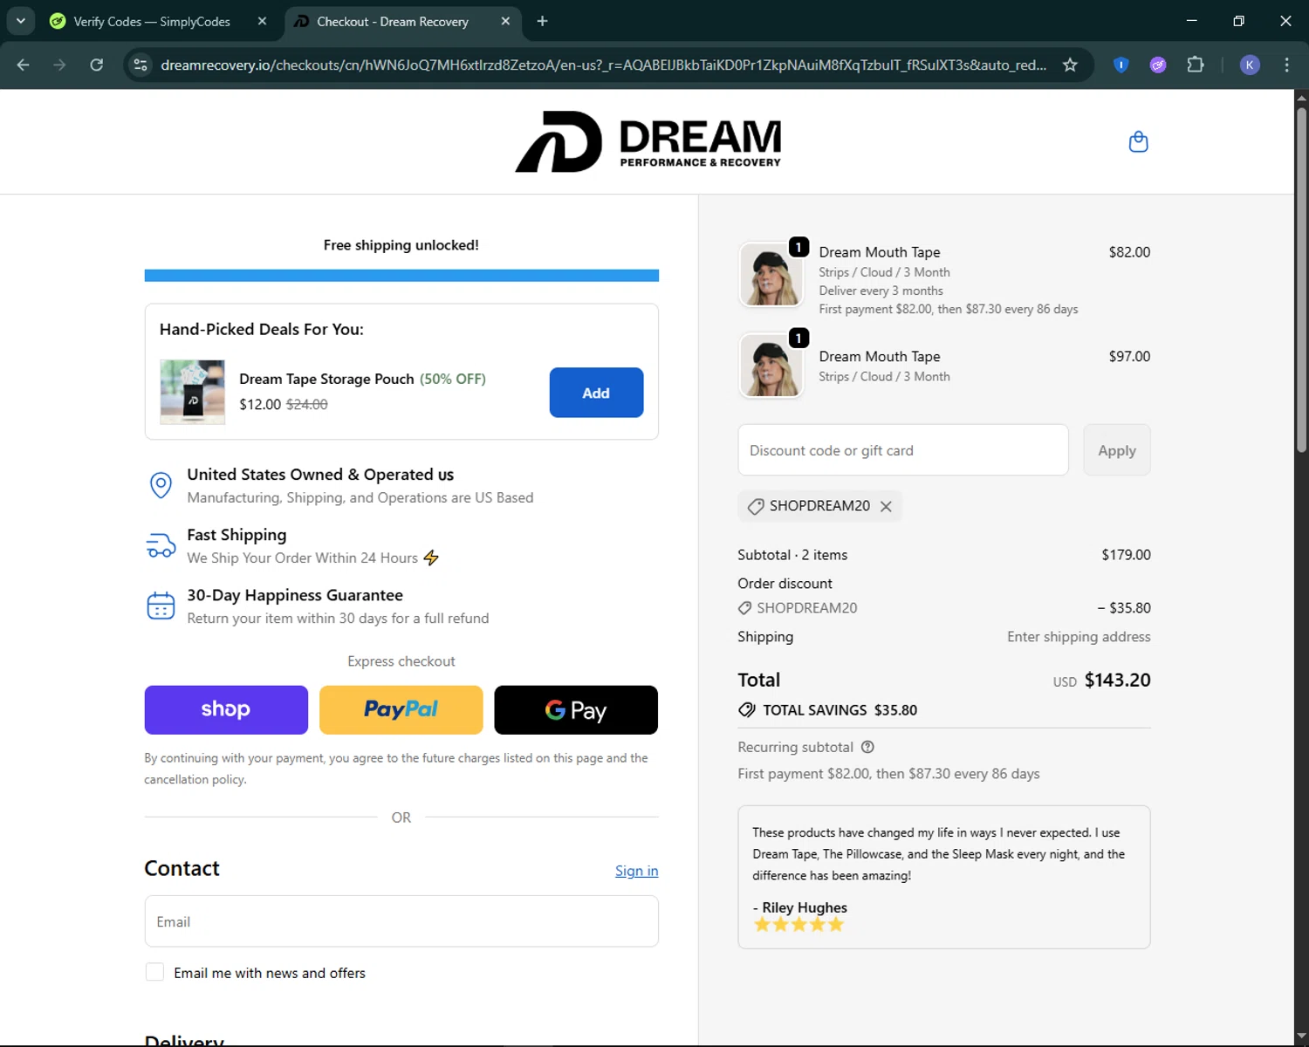Screen dimensions: 1309x1047
Task: Click the free shipping progress bar
Action: click(x=401, y=276)
